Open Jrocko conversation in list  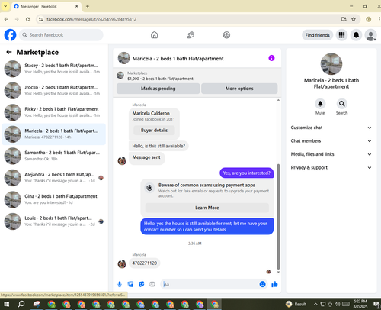54,91
